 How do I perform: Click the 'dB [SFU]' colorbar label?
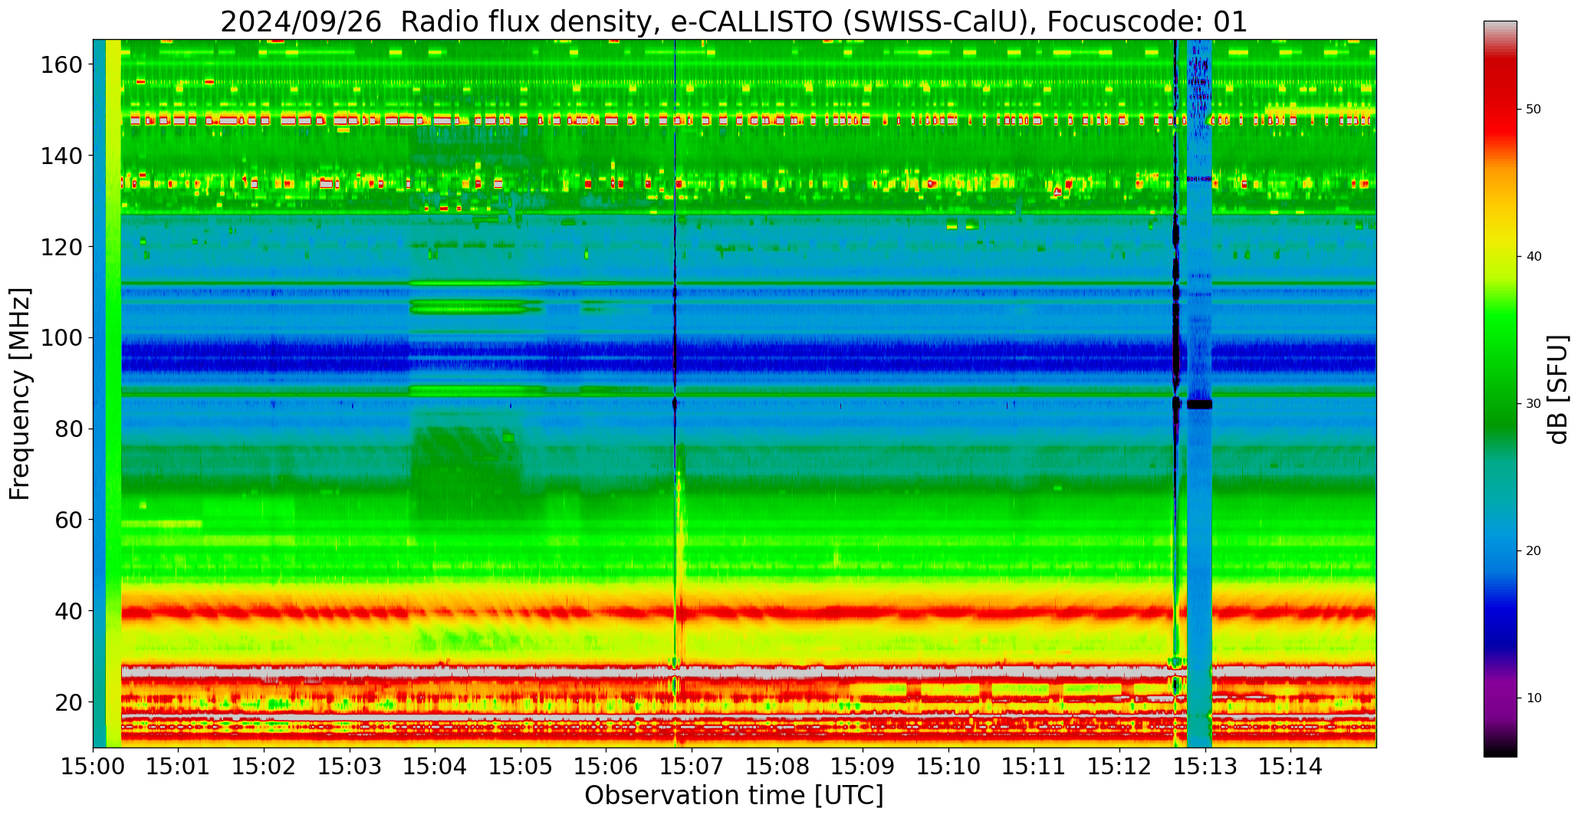point(1558,389)
